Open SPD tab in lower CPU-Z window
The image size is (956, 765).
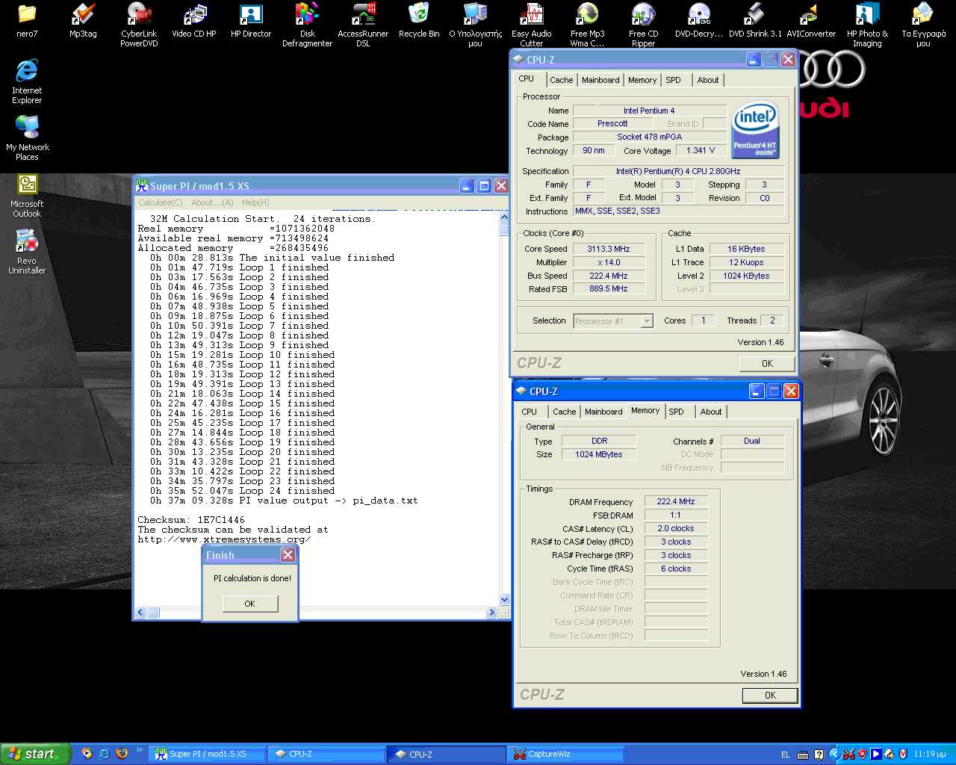point(677,412)
